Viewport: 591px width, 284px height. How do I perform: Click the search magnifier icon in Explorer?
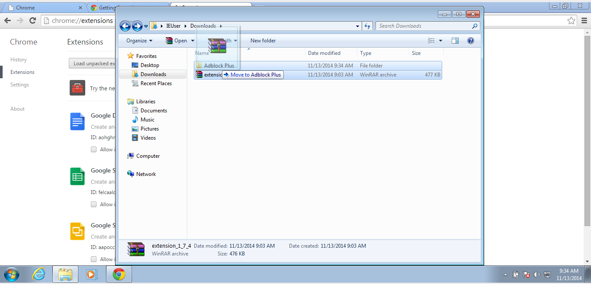tap(475, 26)
